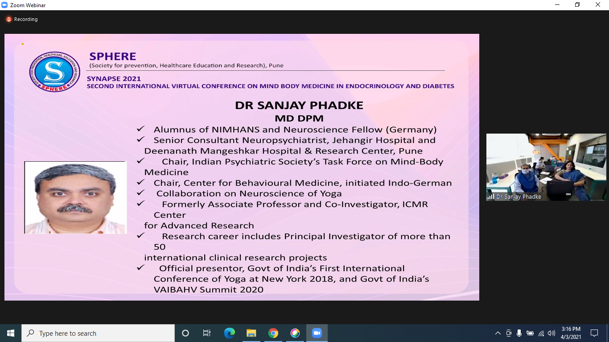Click the battery status icon

pyautogui.click(x=530, y=333)
